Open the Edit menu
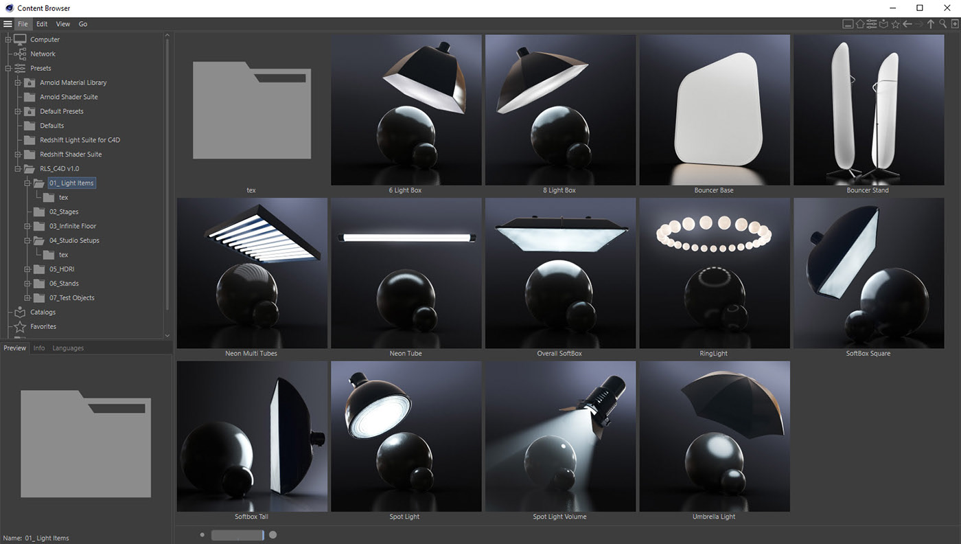The height and width of the screenshot is (544, 961). point(42,24)
